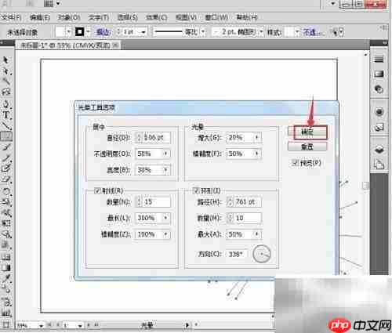
Task: Select the Lasso tool
Action: 5,92
